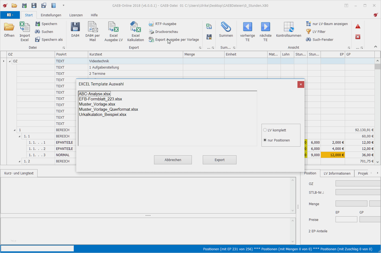Jump to nächste TE arrow
The height and width of the screenshot is (253, 381).
(x=265, y=27)
